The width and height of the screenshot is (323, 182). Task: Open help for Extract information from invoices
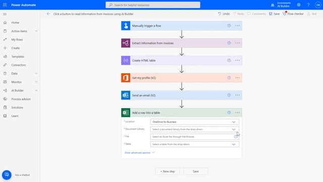(229, 43)
